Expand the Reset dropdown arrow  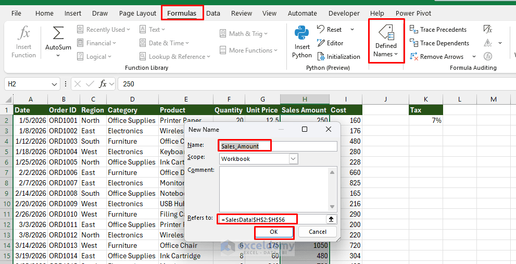coord(352,30)
